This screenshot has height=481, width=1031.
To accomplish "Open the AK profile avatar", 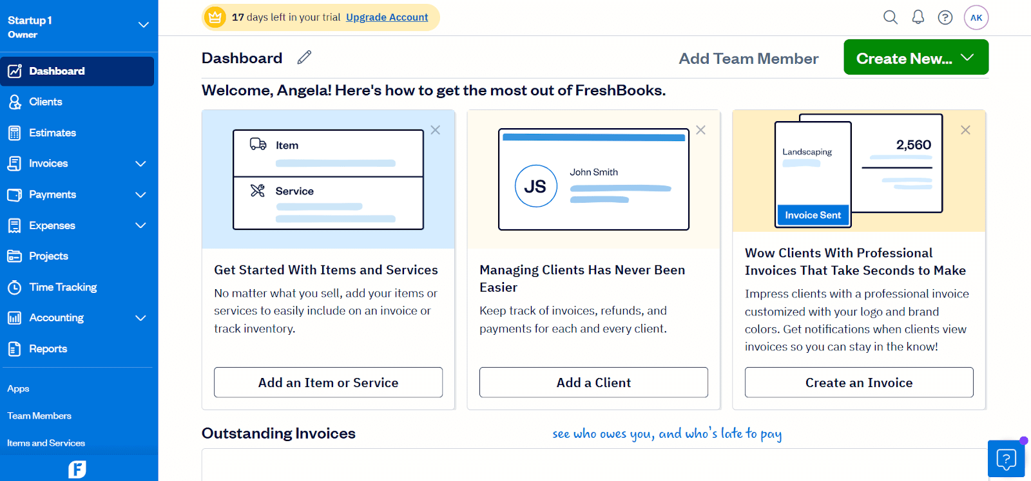I will pos(976,17).
